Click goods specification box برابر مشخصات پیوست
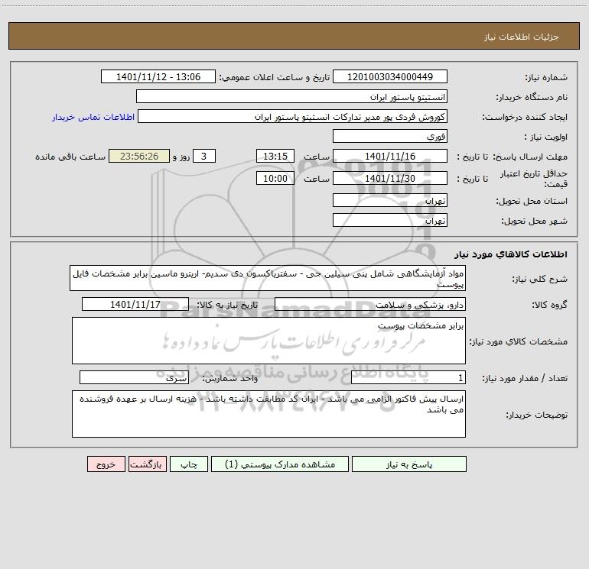 tap(268, 341)
